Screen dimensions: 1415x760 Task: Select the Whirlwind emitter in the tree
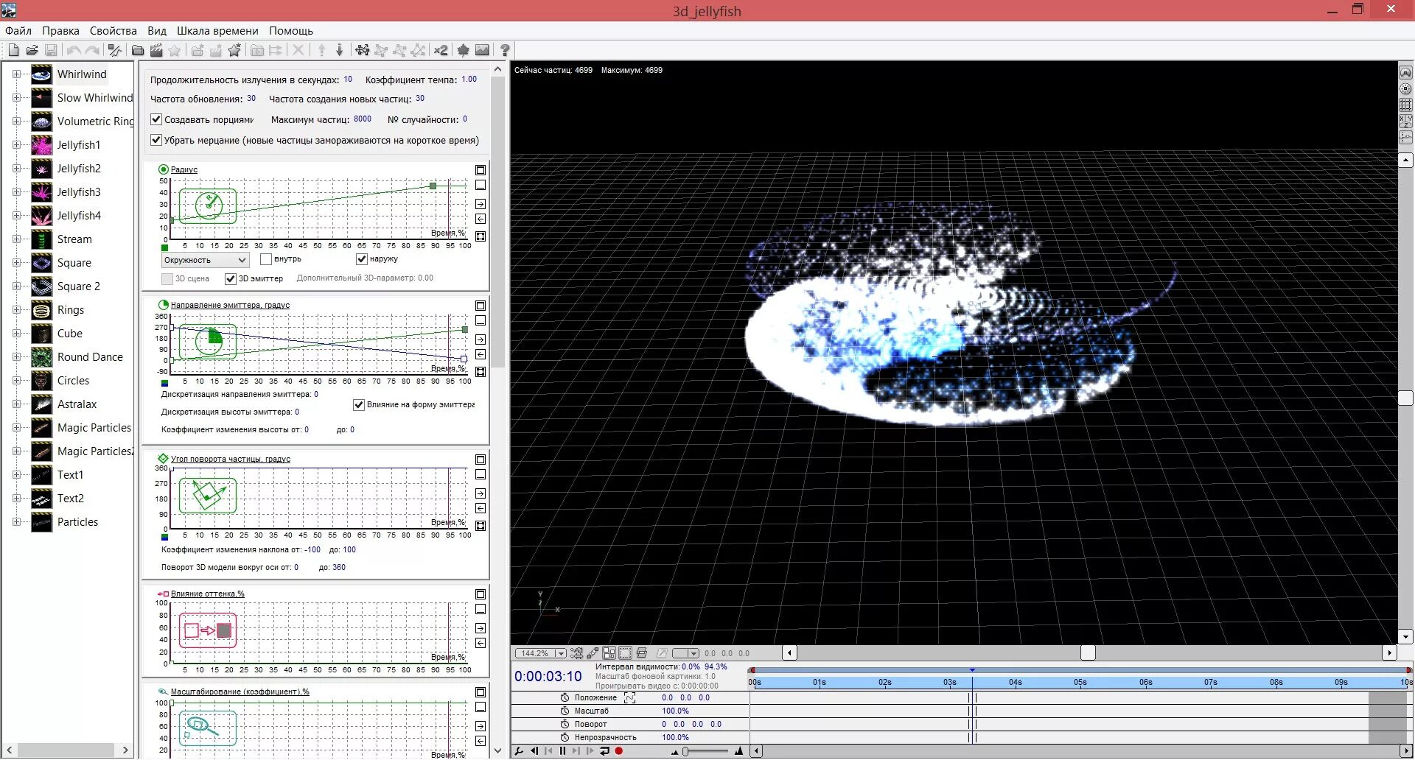[x=82, y=74]
